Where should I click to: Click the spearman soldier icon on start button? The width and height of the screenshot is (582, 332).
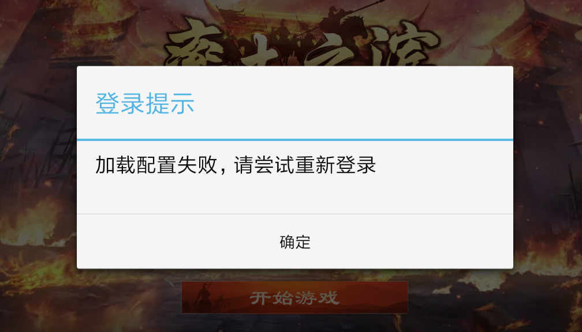pos(203,296)
